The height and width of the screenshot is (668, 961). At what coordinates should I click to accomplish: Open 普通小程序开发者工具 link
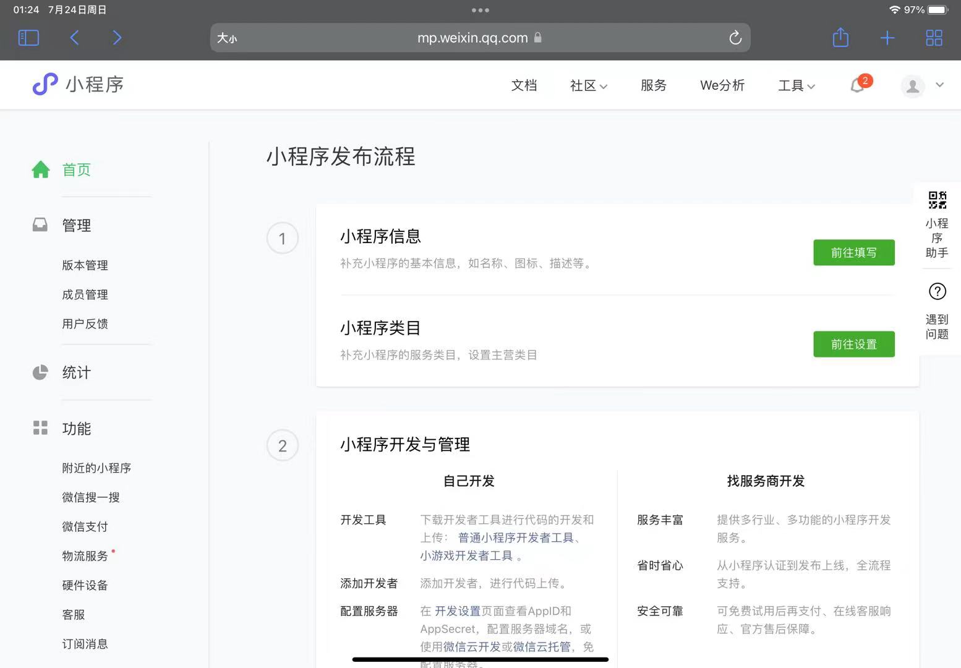click(516, 537)
